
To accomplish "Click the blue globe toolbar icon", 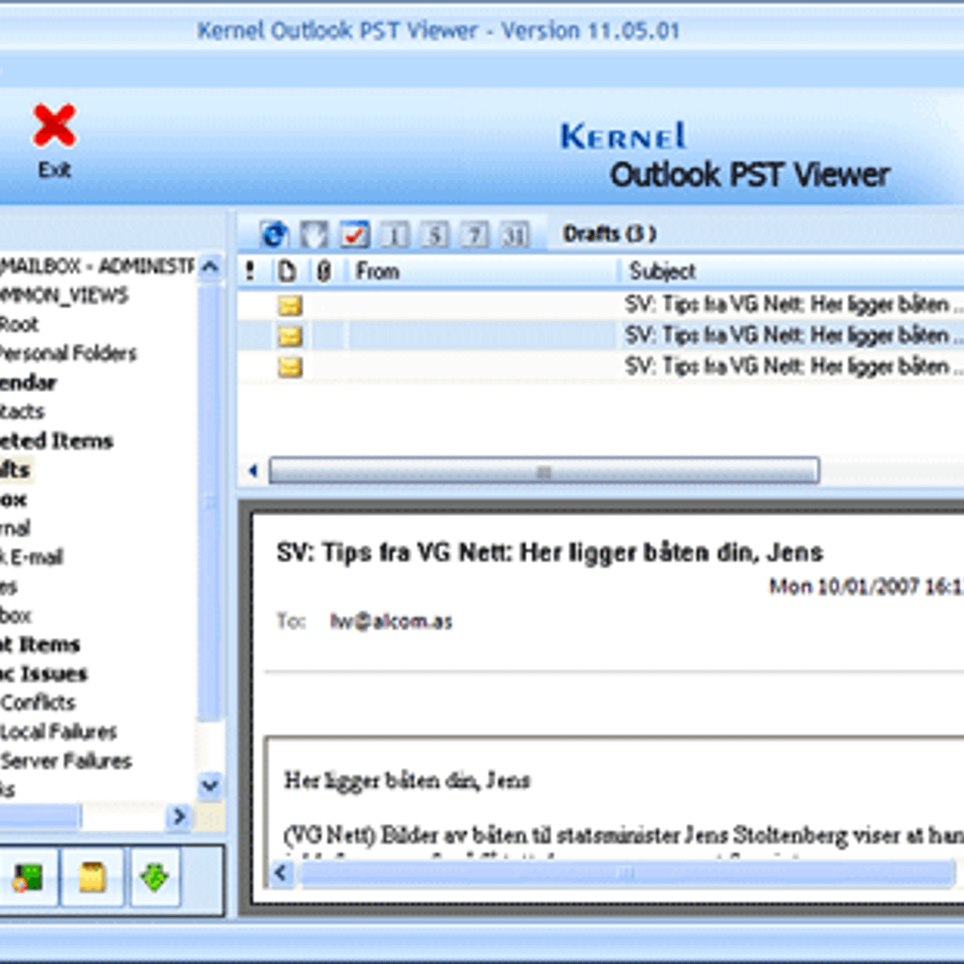I will click(x=274, y=235).
